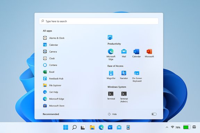Image resolution: width=200 pixels, height=133 pixels.
Task: Show hidden tray icons with the chevron
Action: (167, 127)
